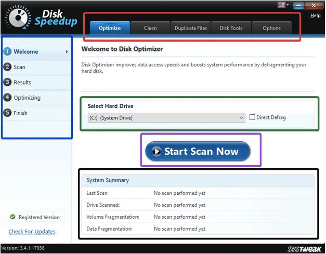Screen dimensions: 326x254
Task: Click the step 3 Results number icon
Action: (x=7, y=82)
